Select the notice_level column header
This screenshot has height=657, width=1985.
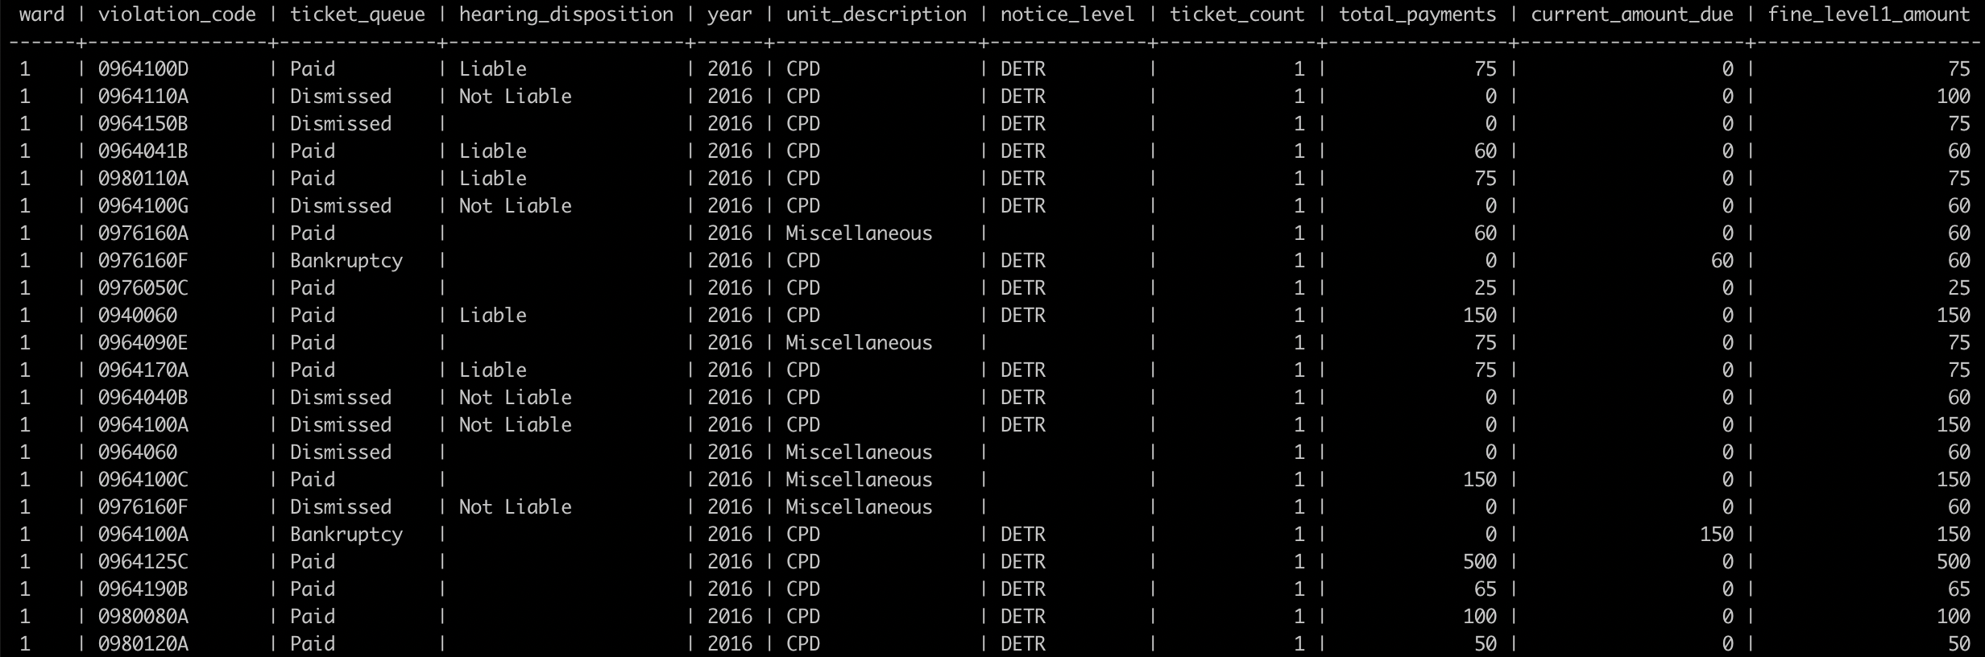pos(1067,14)
